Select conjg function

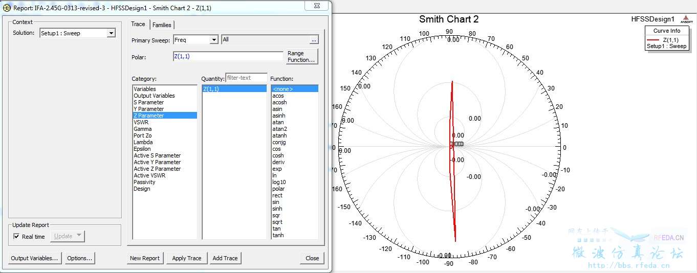295,142
